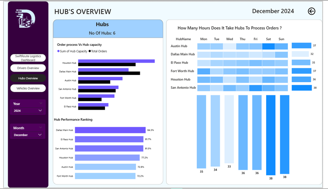
Task: Click Houston Hub 77.2% ranking bar
Action: 107,157
